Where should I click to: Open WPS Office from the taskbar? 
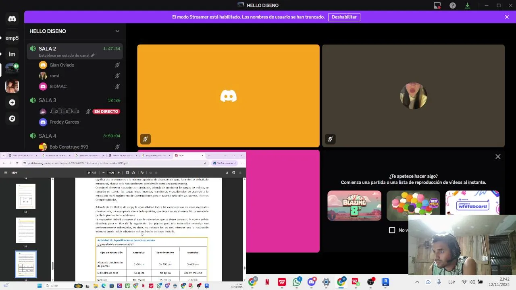(282, 282)
